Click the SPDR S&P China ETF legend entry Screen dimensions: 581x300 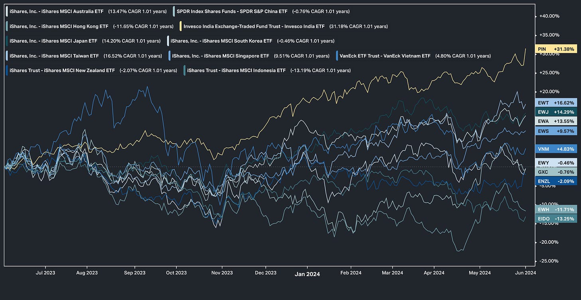[x=262, y=12]
